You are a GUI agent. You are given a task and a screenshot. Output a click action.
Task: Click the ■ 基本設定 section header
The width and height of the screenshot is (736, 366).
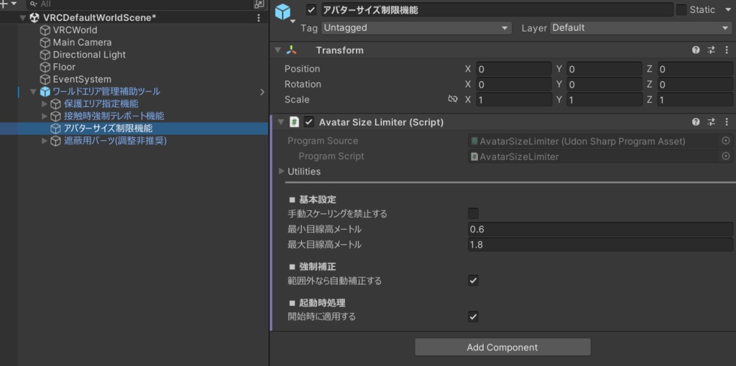[312, 200]
